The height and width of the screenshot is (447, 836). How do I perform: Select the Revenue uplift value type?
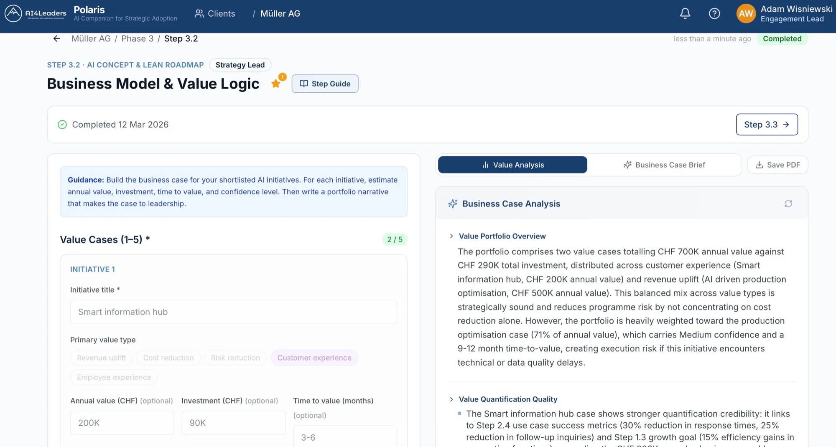[101, 358]
